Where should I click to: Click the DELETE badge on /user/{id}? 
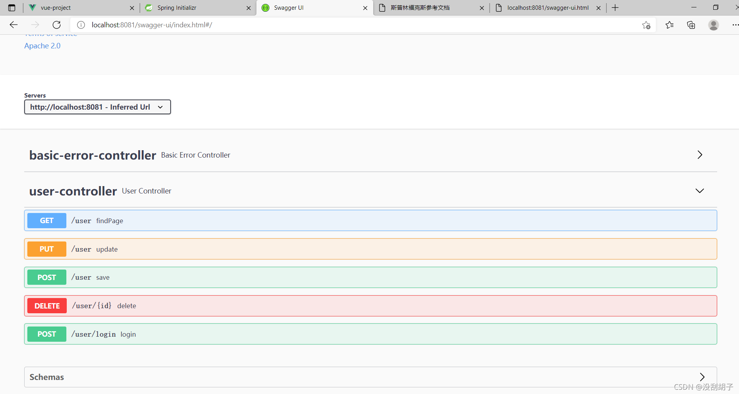(46, 306)
